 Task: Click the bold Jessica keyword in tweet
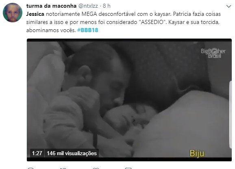click(35, 14)
